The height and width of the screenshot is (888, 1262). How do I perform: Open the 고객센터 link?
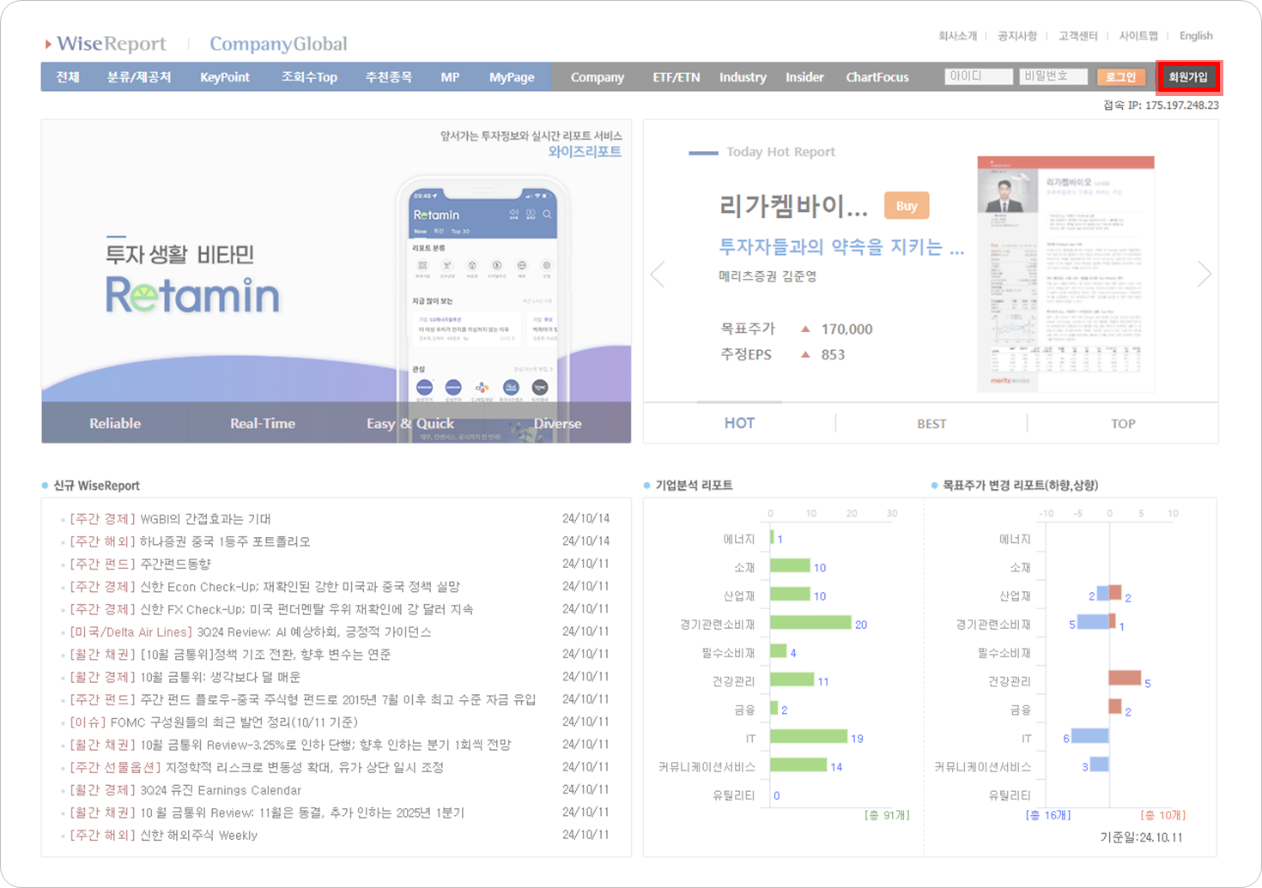point(1078,36)
